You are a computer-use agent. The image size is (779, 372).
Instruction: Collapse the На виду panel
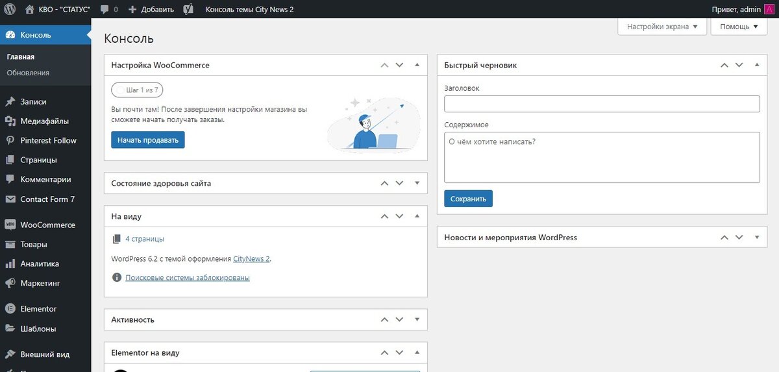click(417, 216)
